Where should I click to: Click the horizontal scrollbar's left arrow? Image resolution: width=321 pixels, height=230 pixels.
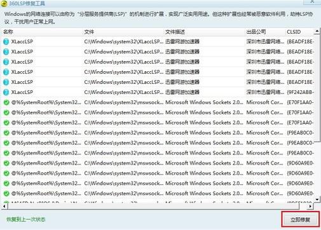(4, 206)
